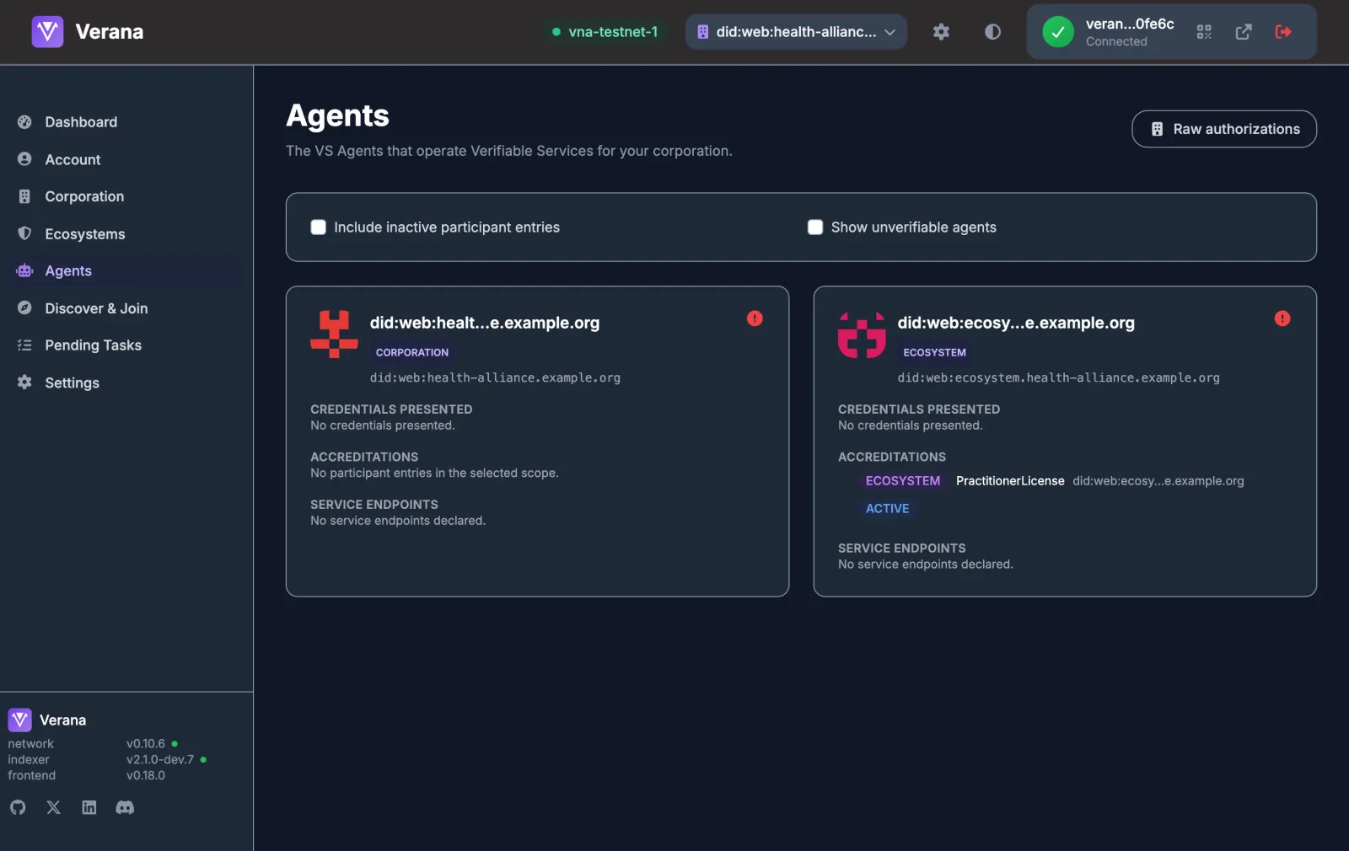Click the Raw authorizations button

1224,129
